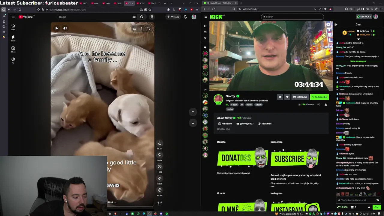
Task: Report the stream with the warning icon
Action: coord(326,105)
